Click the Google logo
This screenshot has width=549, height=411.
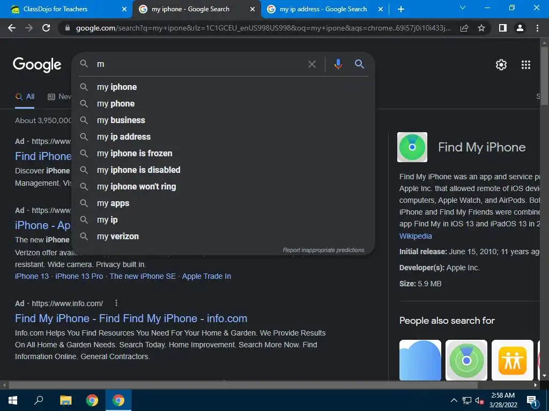click(37, 65)
